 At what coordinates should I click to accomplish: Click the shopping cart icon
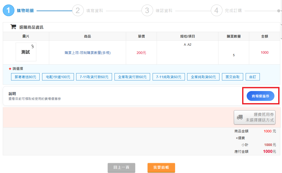(13, 27)
